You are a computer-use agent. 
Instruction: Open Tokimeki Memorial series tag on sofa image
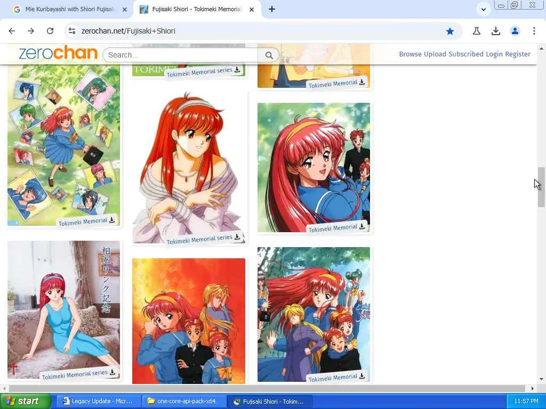[75, 374]
